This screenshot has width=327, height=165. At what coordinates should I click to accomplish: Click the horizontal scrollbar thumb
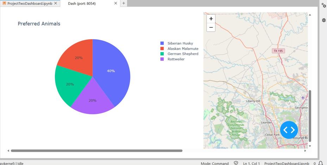(96, 151)
